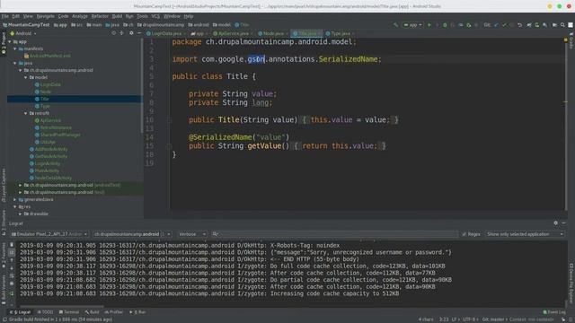575x323 pixels.
Task: Open the Navigate menu
Action: tap(46, 16)
